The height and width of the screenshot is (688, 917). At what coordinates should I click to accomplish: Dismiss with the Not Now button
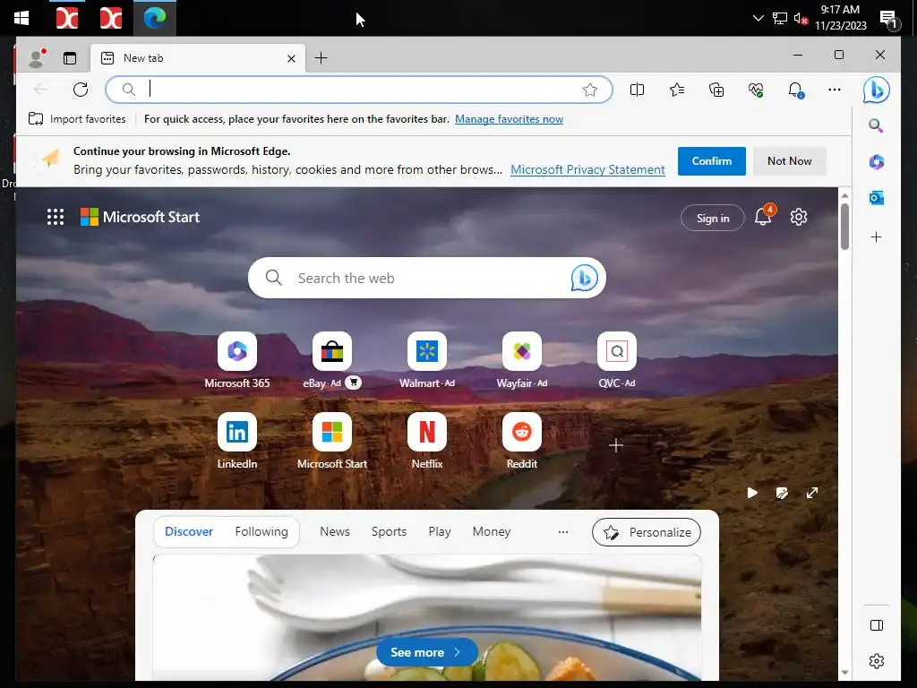790,161
